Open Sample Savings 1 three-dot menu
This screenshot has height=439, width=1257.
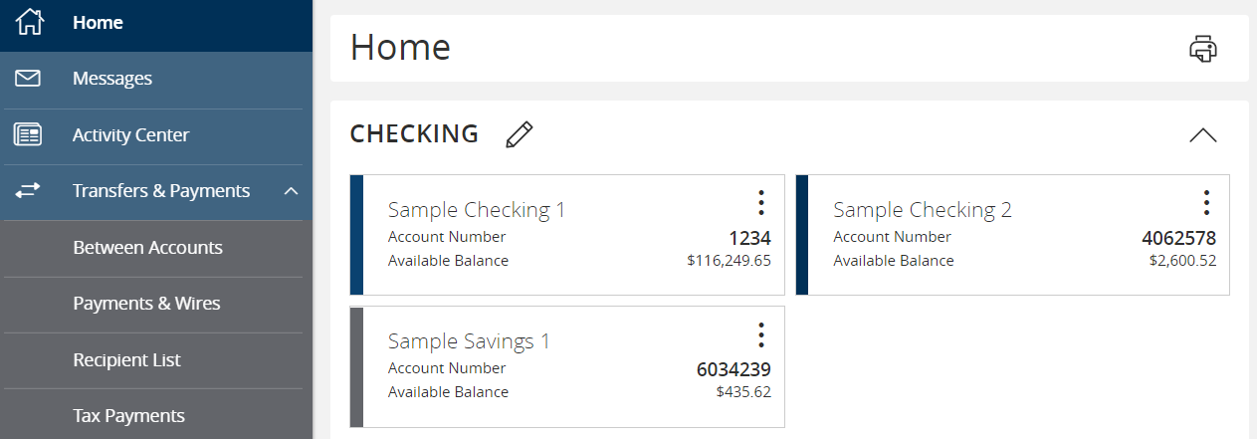click(x=760, y=334)
